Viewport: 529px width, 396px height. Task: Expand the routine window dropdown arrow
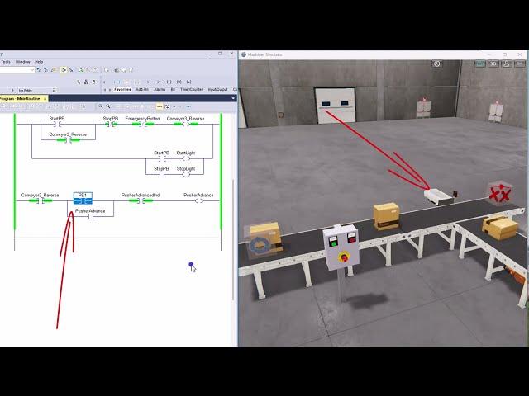233,98
